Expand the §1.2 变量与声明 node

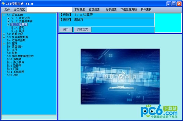tap(8, 21)
